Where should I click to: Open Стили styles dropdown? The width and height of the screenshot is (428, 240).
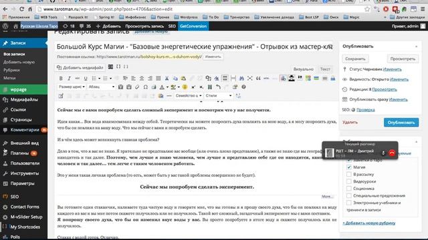point(219,96)
